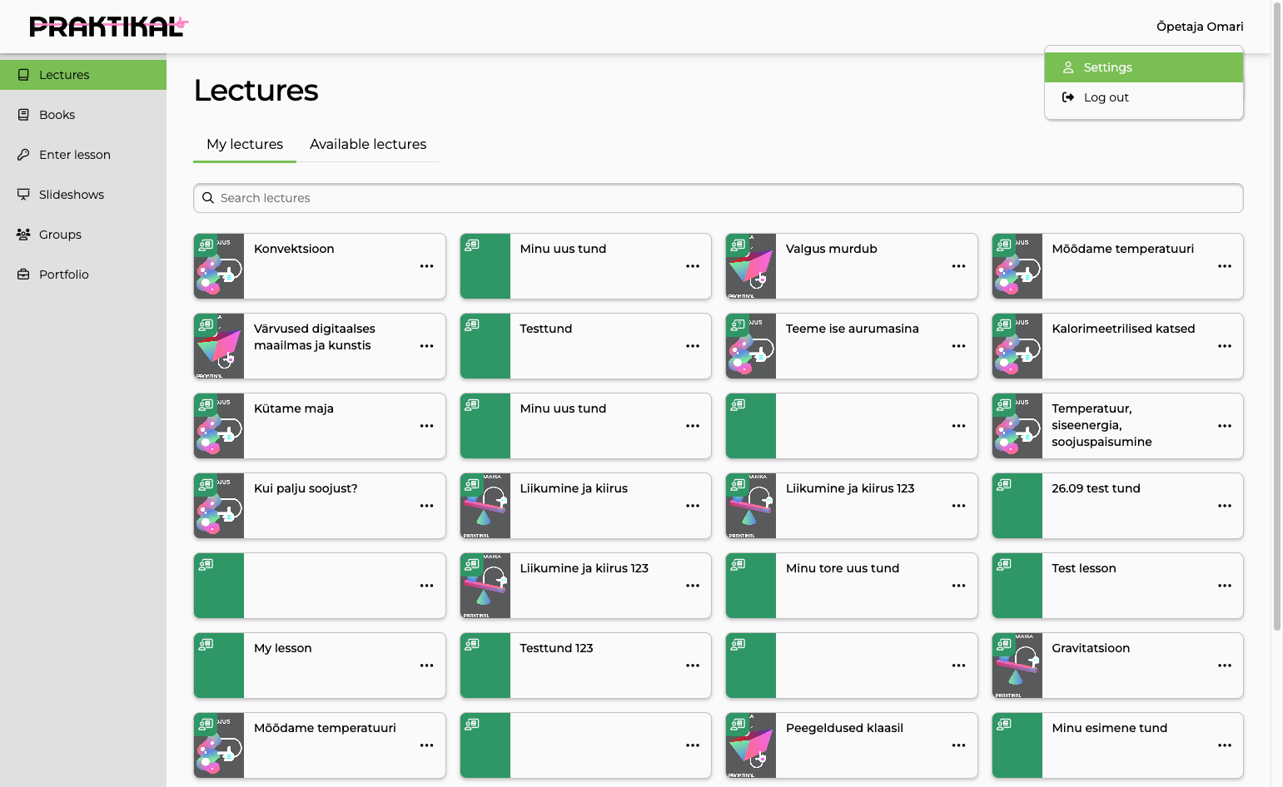This screenshot has height=787, width=1283.
Task: Open the Konvektsioon lecture thumbnail
Action: (219, 266)
